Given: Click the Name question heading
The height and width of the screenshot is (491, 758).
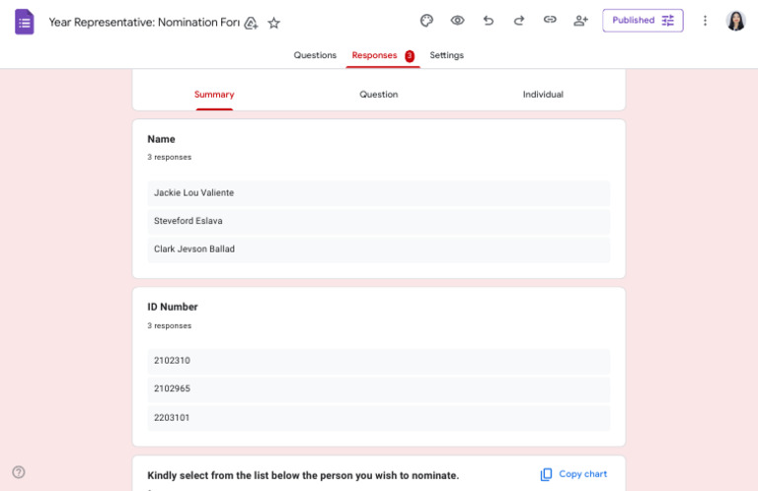Looking at the screenshot, I should click(161, 139).
